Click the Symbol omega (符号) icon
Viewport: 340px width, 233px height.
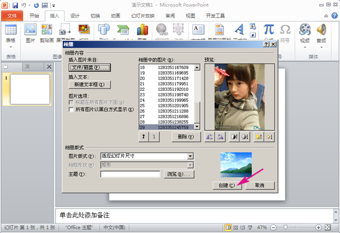[x=285, y=29]
